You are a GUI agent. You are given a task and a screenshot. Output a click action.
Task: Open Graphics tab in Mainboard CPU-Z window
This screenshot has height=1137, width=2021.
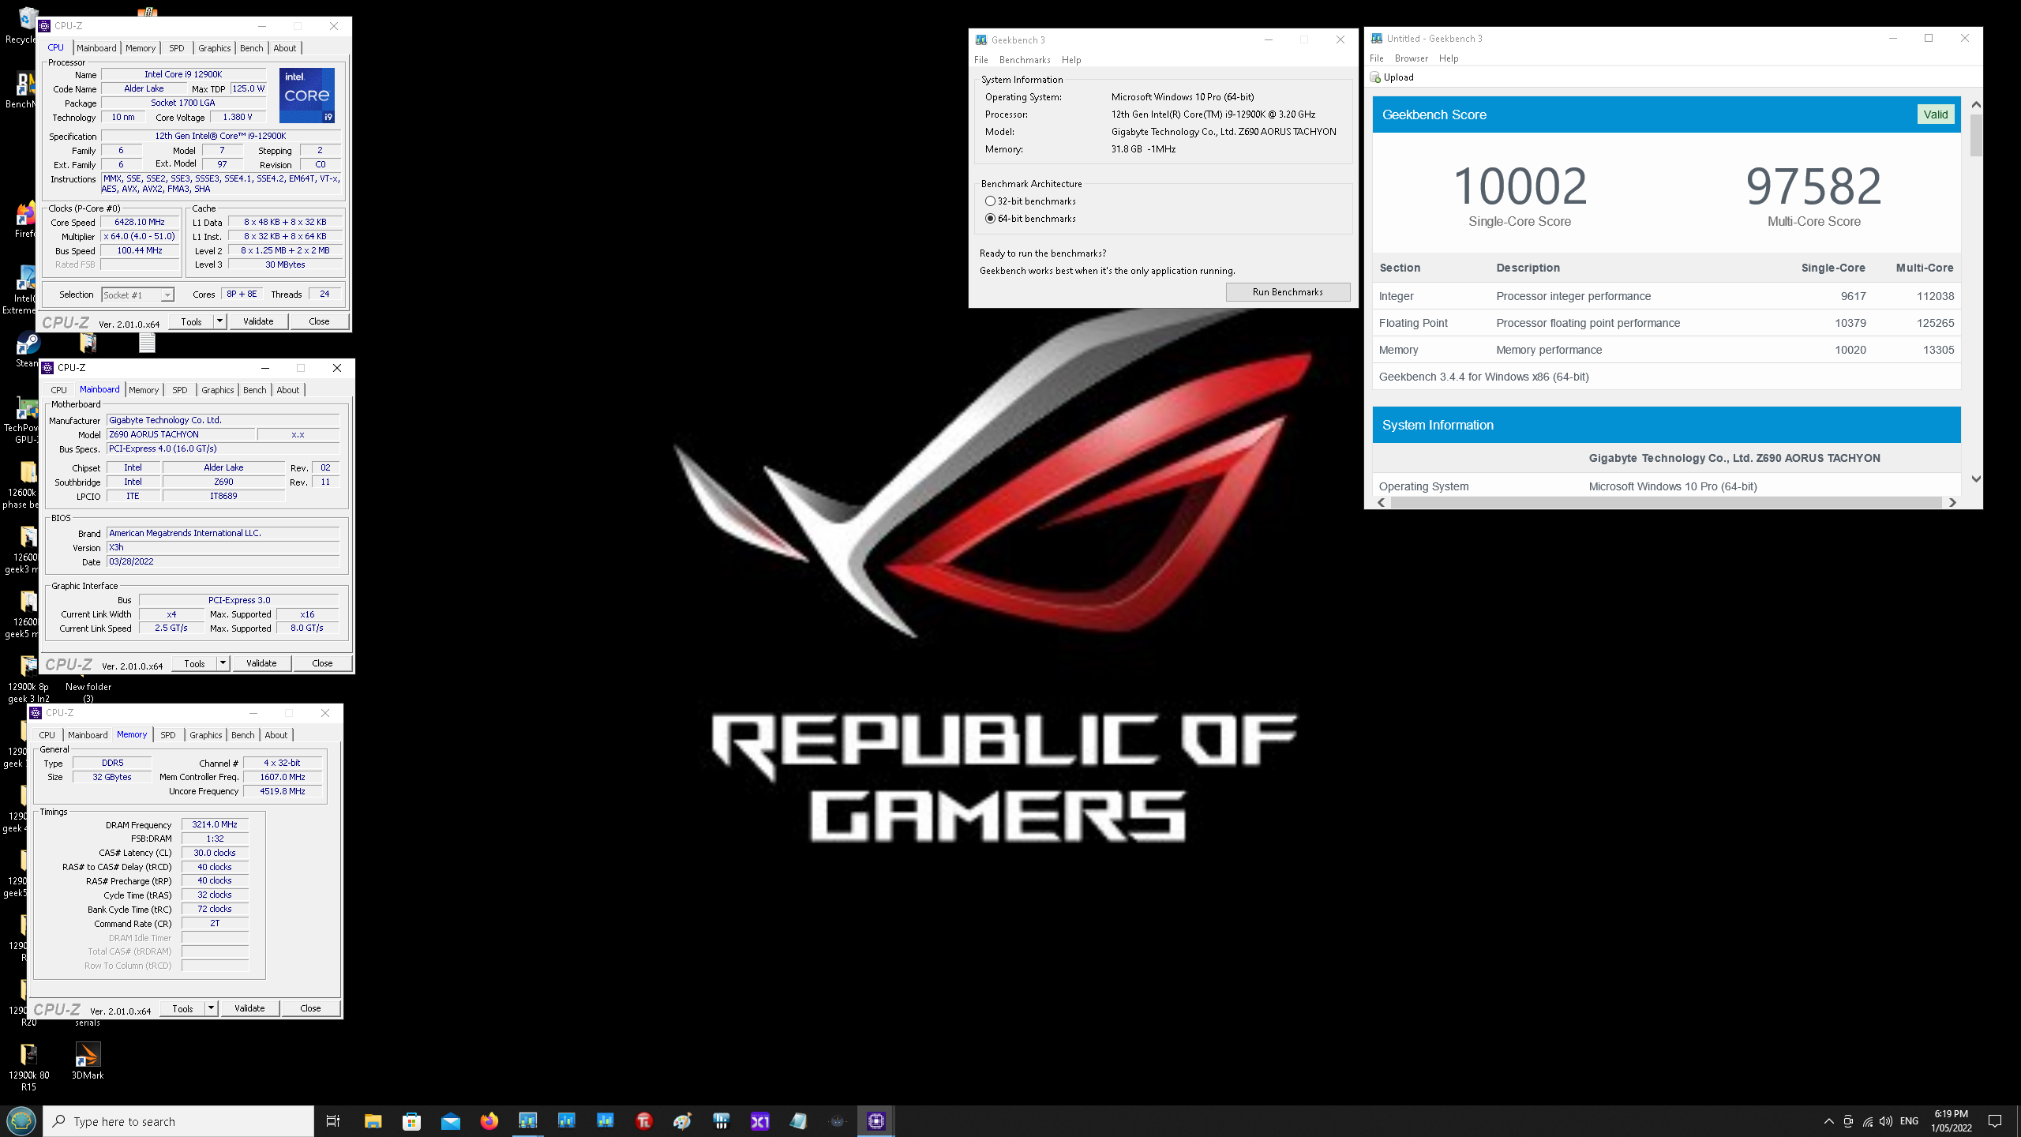tap(218, 390)
